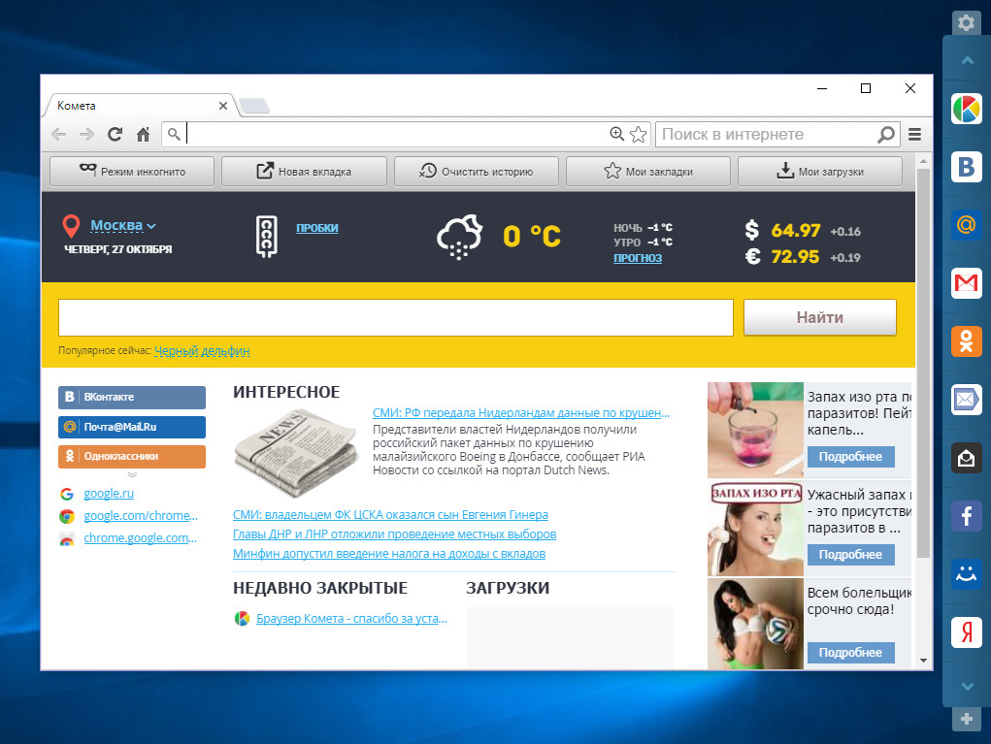This screenshot has height=744, width=991.
Task: Open google.ru link
Action: (109, 494)
